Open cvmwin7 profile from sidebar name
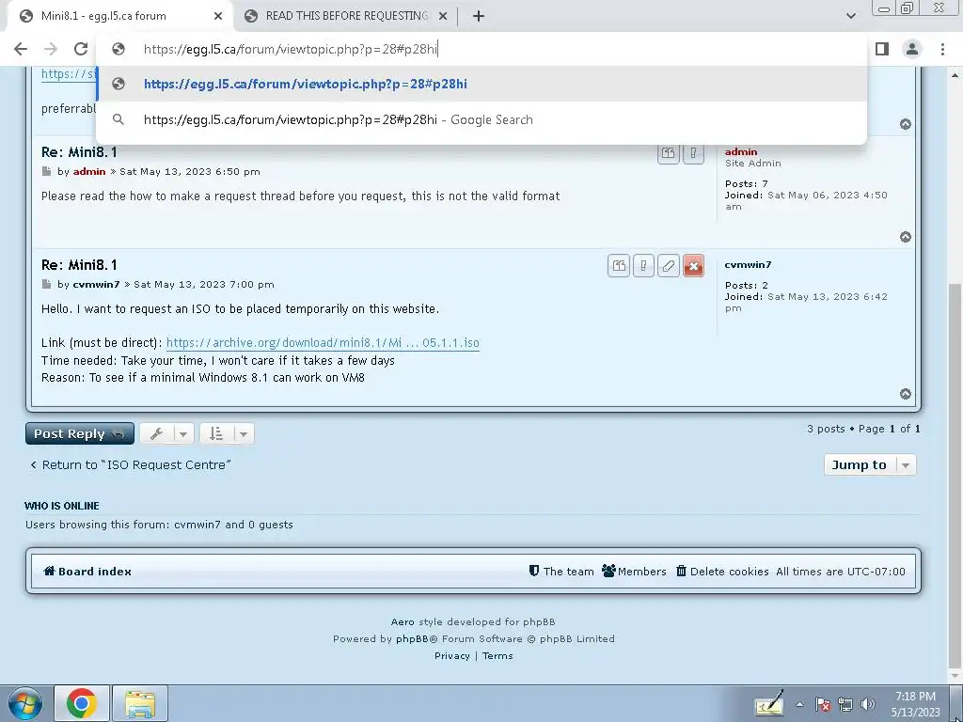The image size is (963, 722). pos(748,264)
